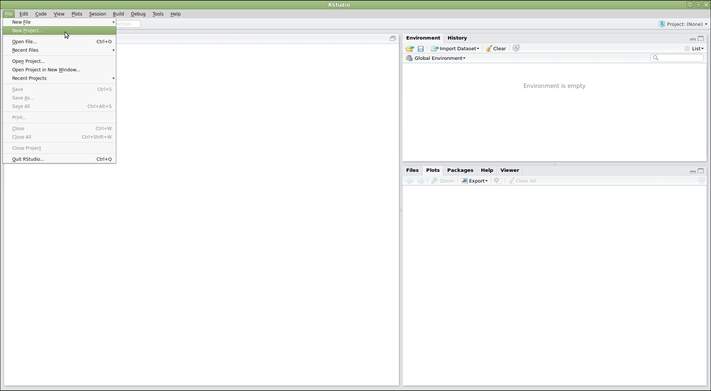Click the save workspace disk icon

pyautogui.click(x=421, y=49)
